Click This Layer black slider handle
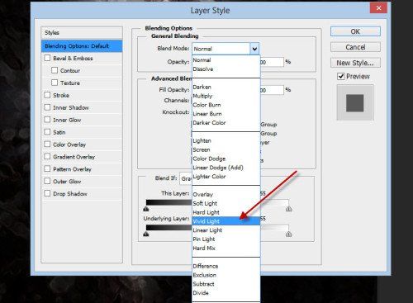This screenshot has width=413, height=303. pyautogui.click(x=146, y=209)
